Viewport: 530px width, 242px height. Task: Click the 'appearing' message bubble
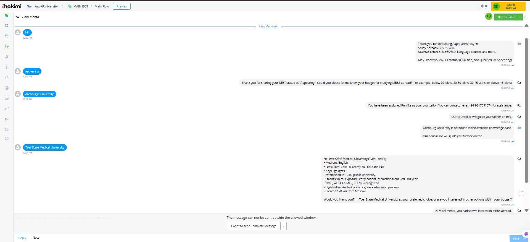(32, 71)
